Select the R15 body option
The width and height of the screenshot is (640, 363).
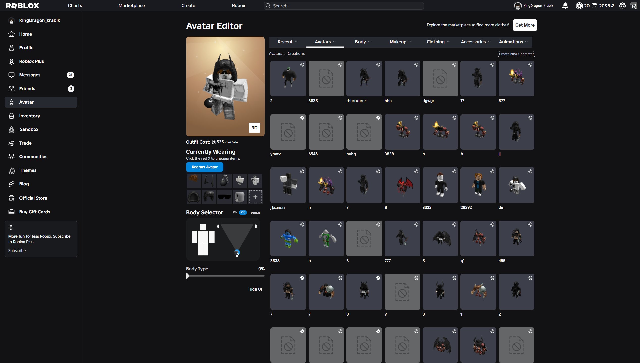point(243,212)
